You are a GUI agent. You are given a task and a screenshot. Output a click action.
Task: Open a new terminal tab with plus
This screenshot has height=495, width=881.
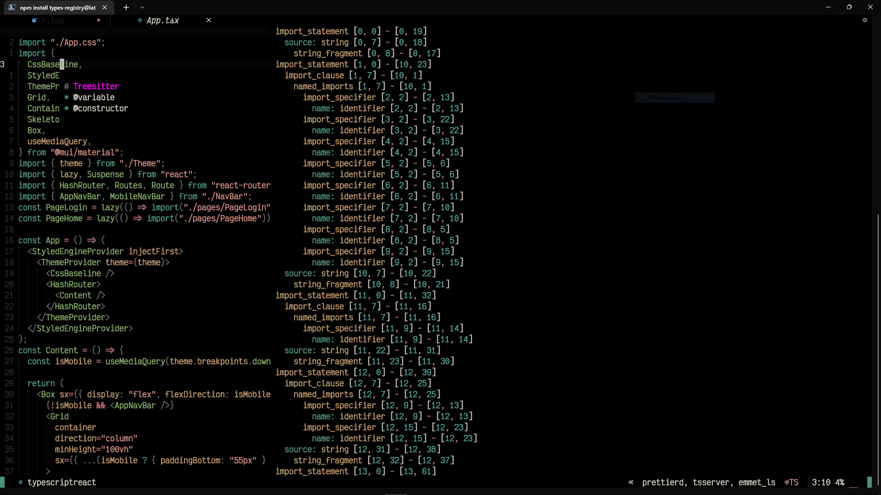click(x=126, y=7)
